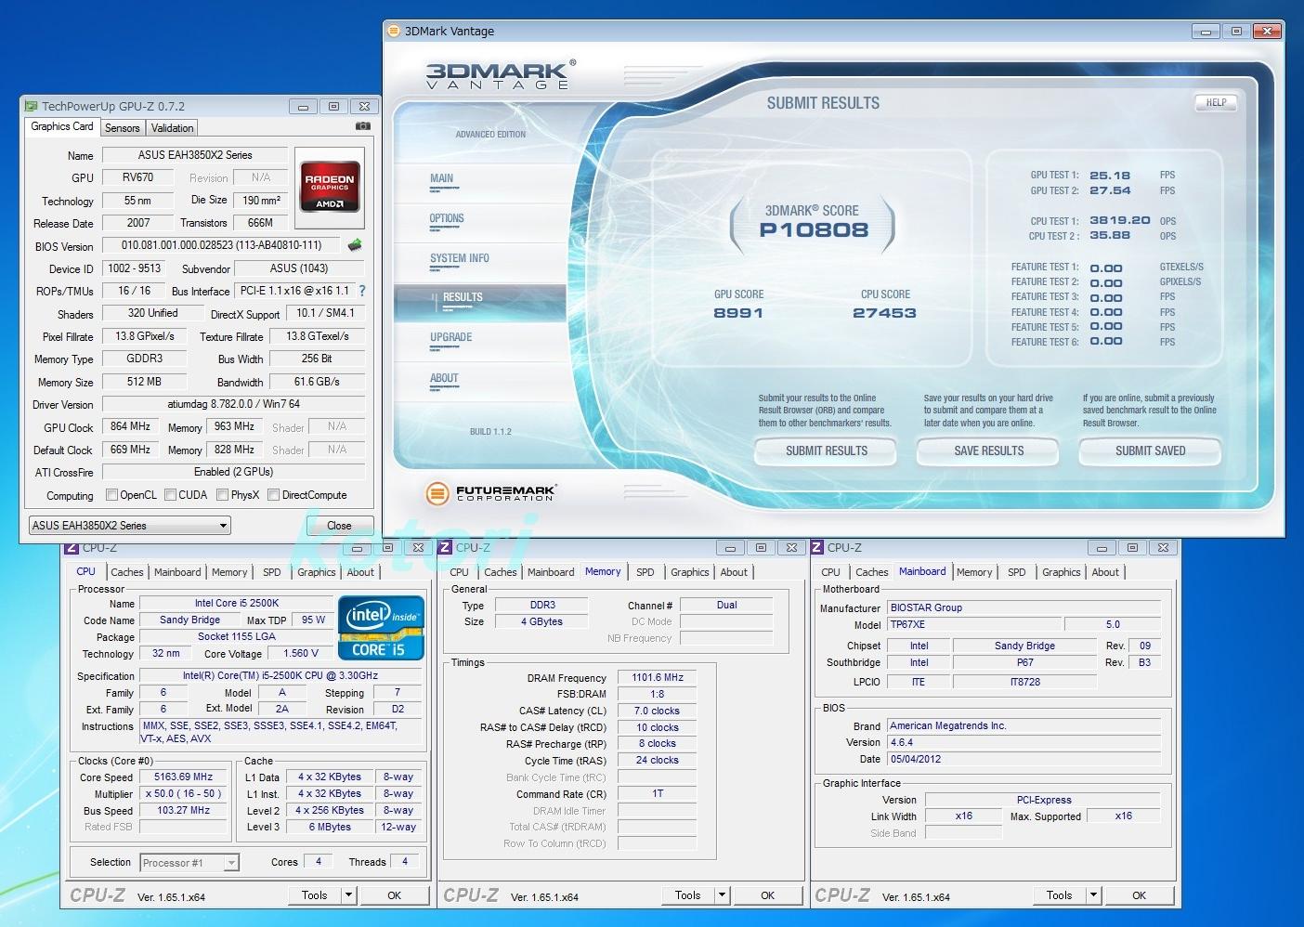Expand Tools dropdown arrow in CPU-Z Mainboard window
The width and height of the screenshot is (1304, 927).
point(1094,895)
